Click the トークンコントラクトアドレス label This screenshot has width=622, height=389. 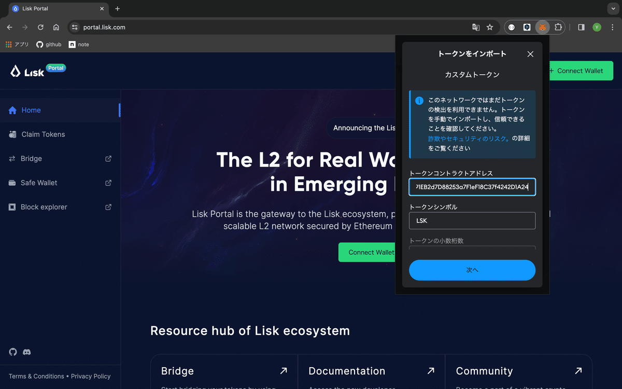pos(450,173)
